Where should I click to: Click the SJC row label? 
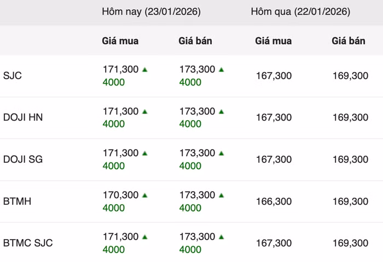pos(13,76)
